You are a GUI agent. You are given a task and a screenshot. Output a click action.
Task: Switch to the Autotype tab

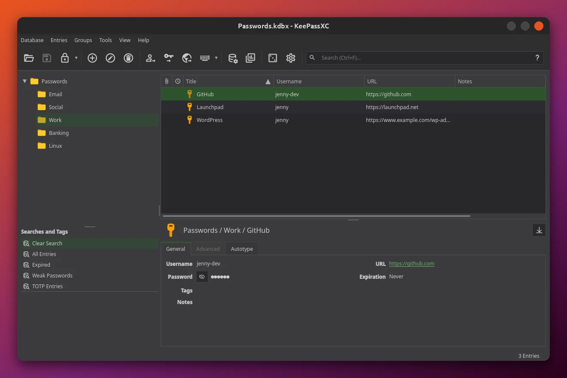point(242,249)
